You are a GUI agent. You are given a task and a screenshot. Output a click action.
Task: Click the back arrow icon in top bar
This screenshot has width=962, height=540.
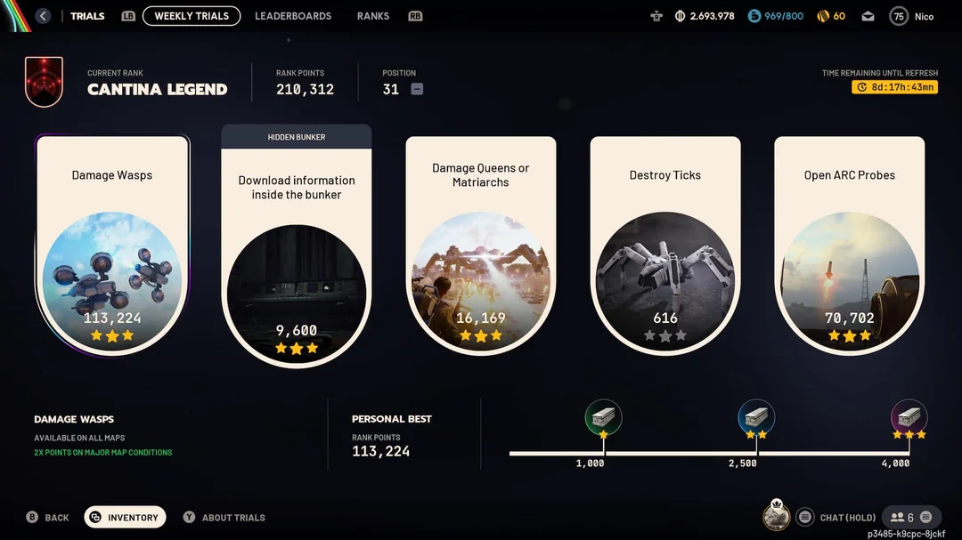[x=43, y=16]
